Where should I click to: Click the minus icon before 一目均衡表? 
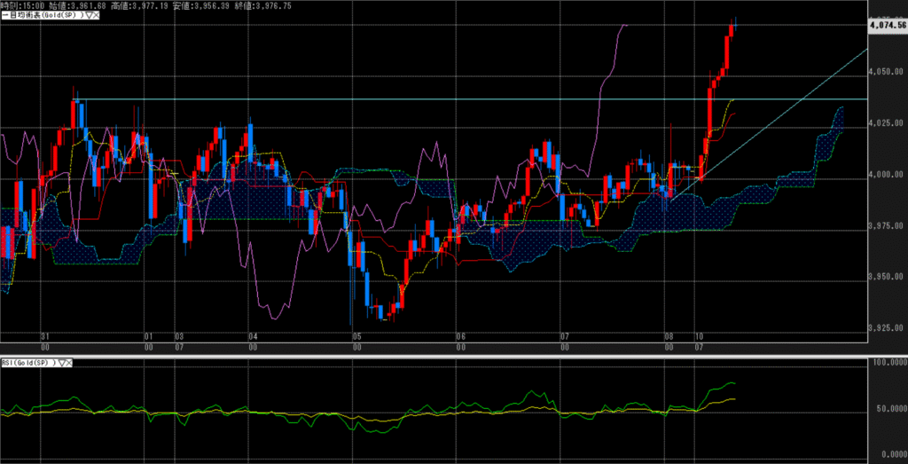[x=3, y=16]
